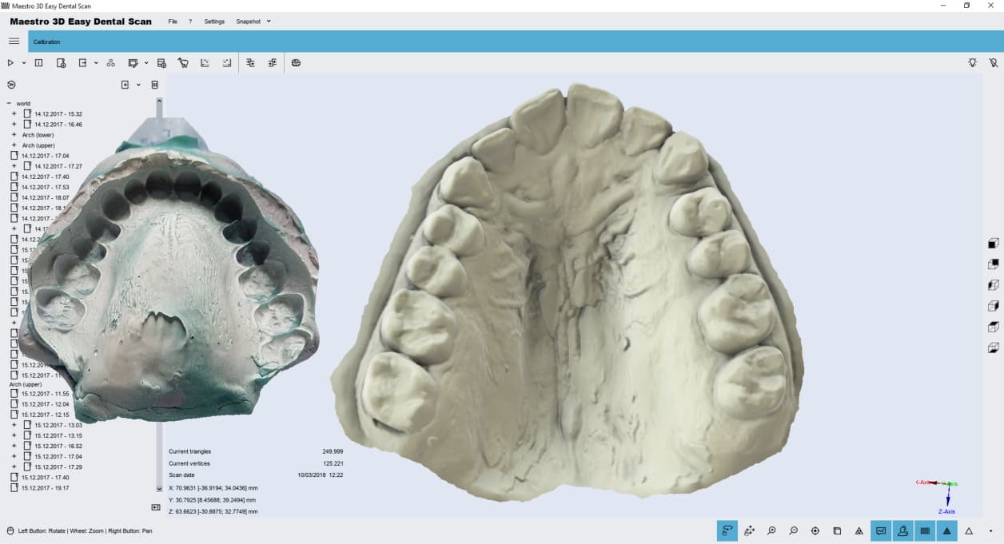
Task: Toggle the highlighted user texture button
Action: [902, 530]
